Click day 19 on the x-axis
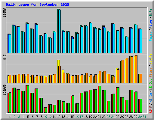The image size is (154, 120). (90, 117)
